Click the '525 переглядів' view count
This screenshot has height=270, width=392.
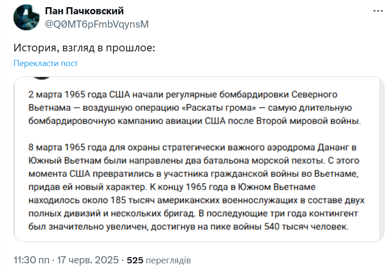(x=159, y=260)
